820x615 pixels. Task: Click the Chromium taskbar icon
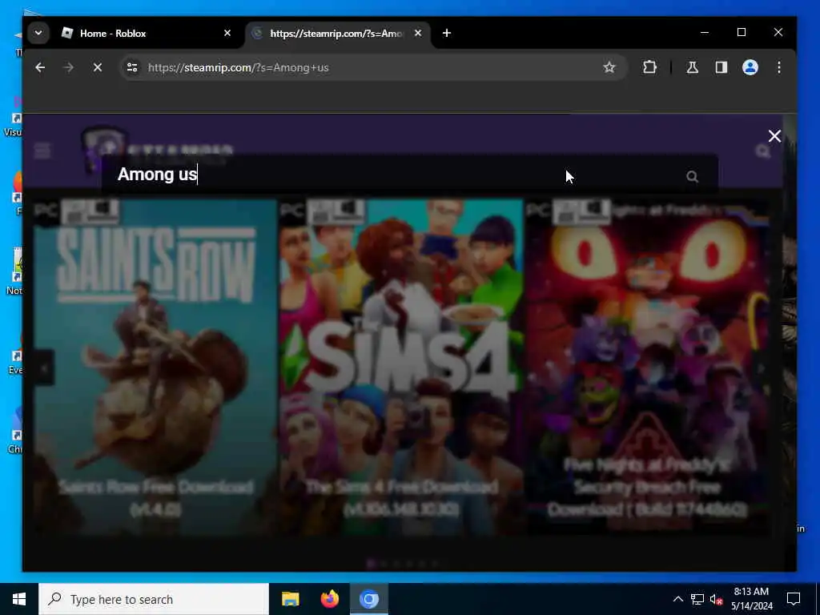[x=368, y=599]
